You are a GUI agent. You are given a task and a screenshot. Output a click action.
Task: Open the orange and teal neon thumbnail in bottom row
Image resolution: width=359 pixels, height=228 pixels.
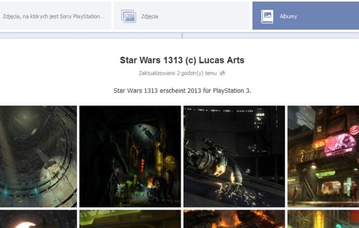click(323, 219)
